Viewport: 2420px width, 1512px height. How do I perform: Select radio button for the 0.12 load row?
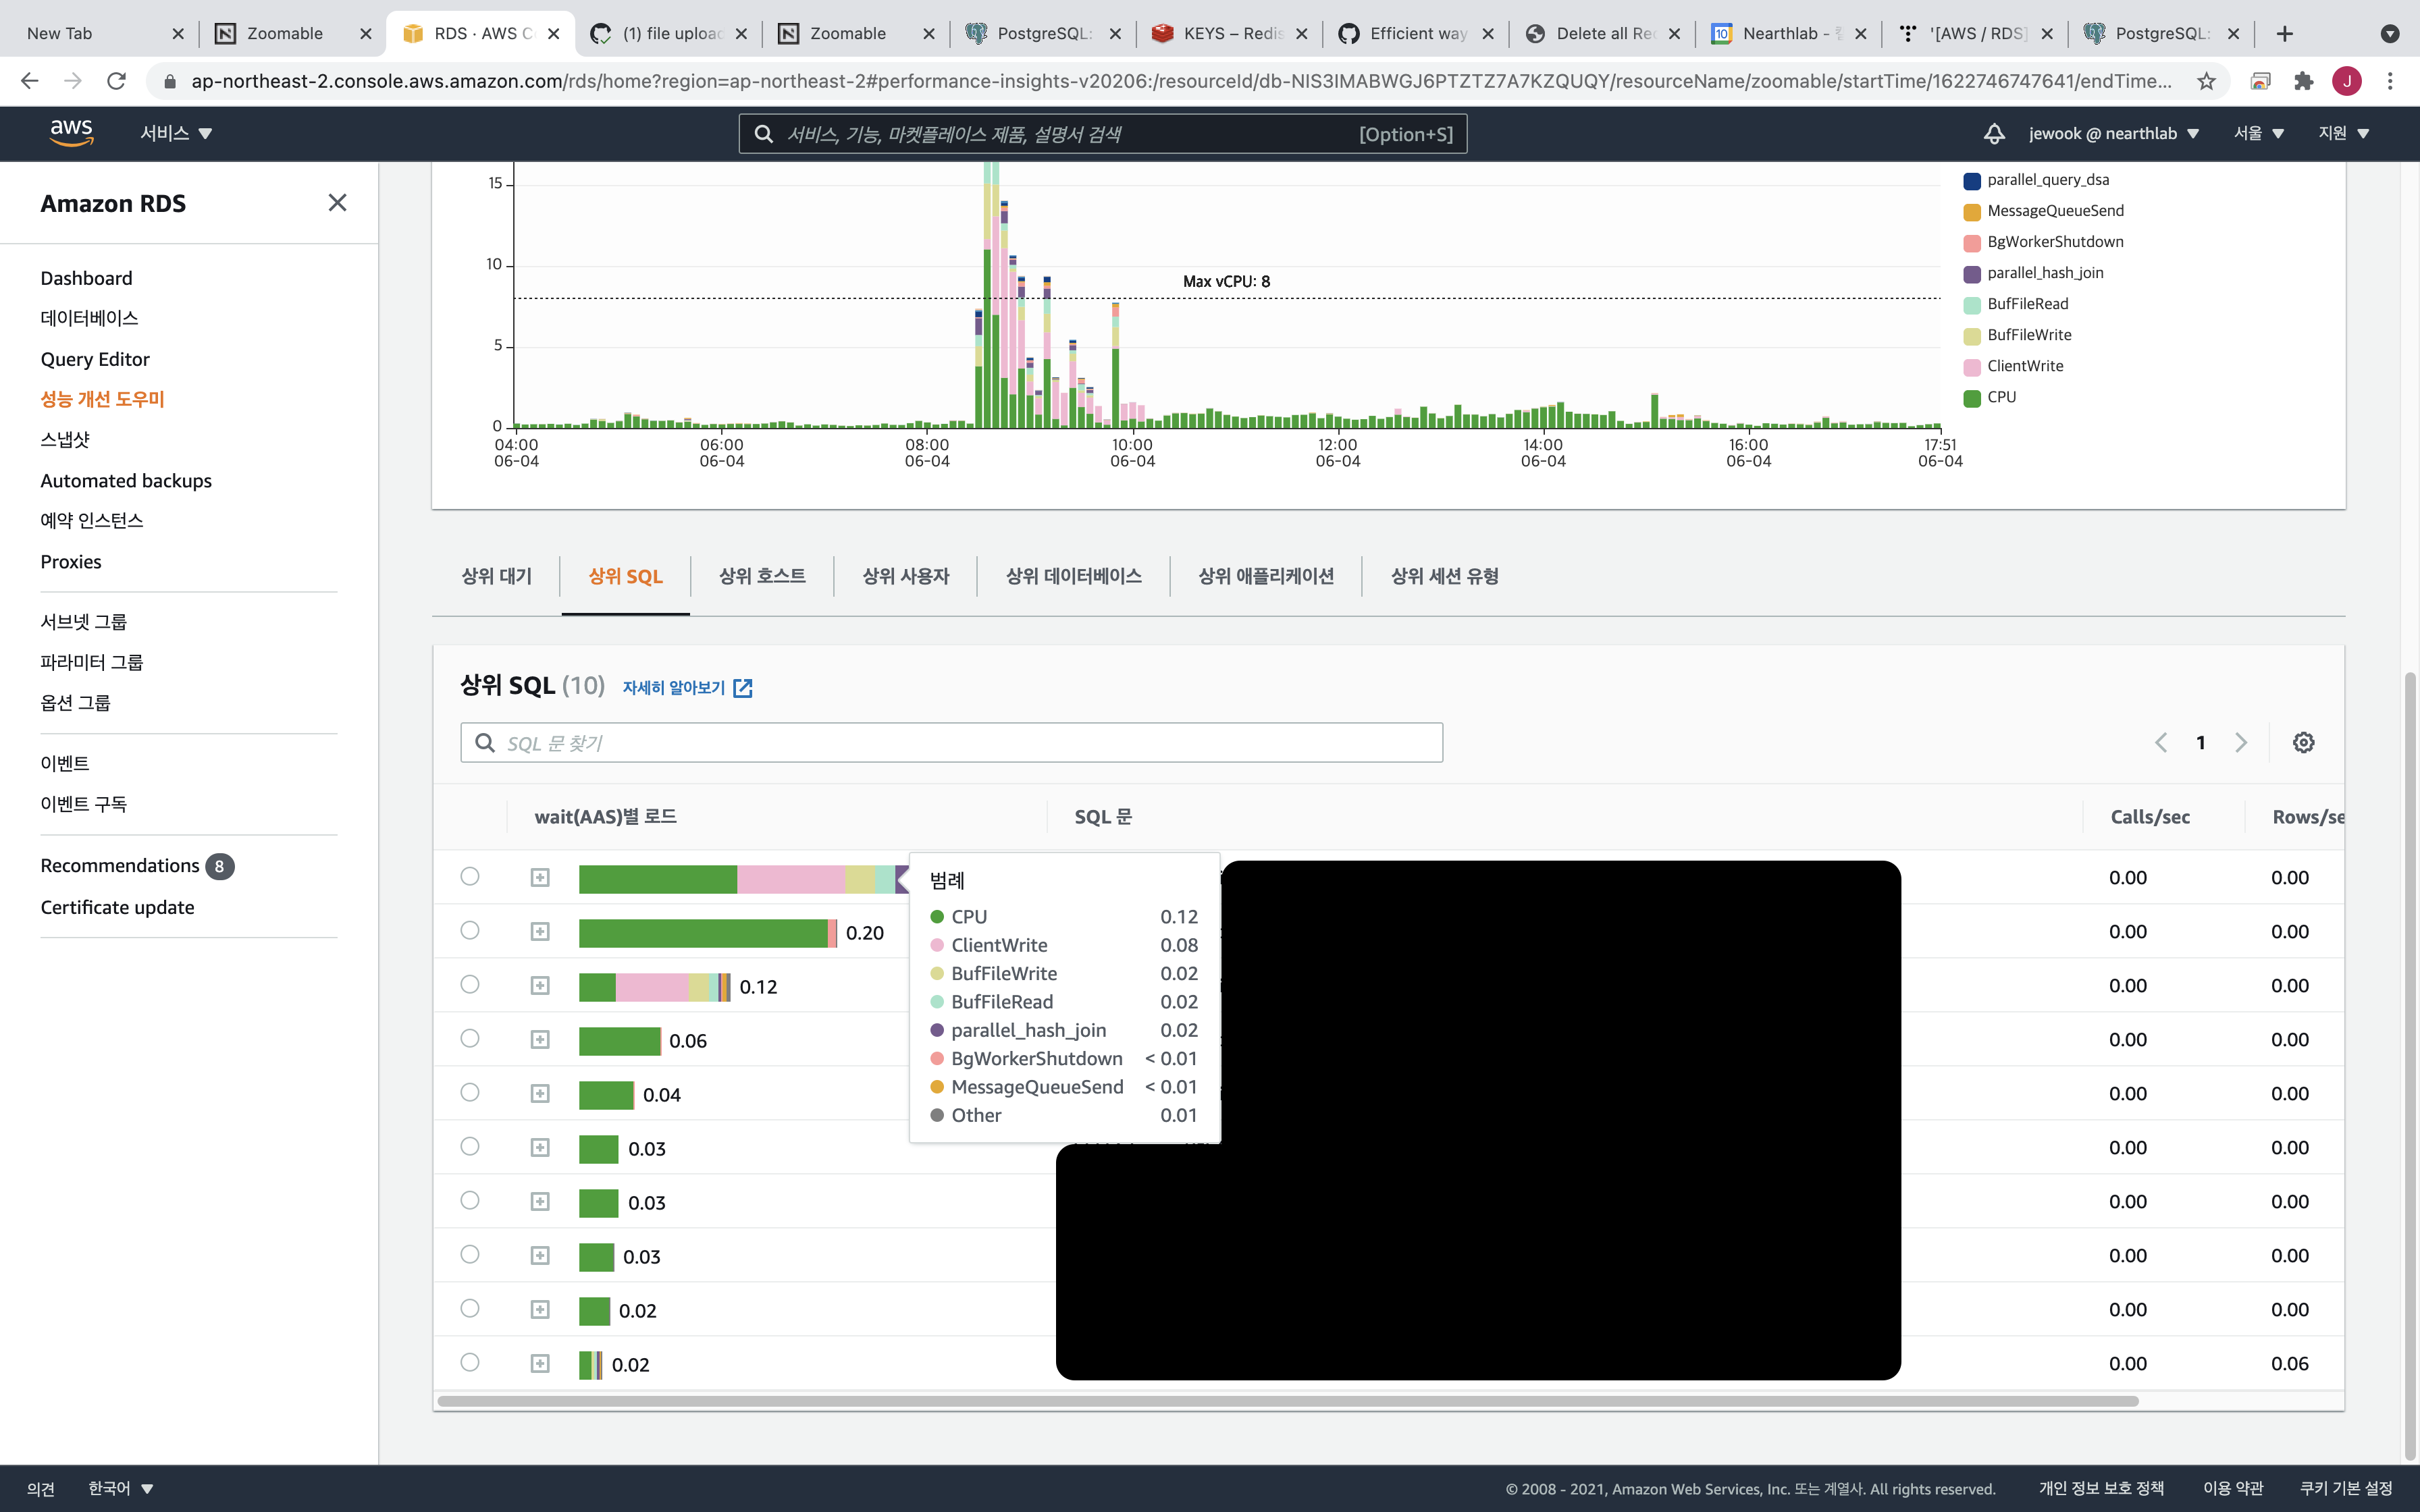470,985
